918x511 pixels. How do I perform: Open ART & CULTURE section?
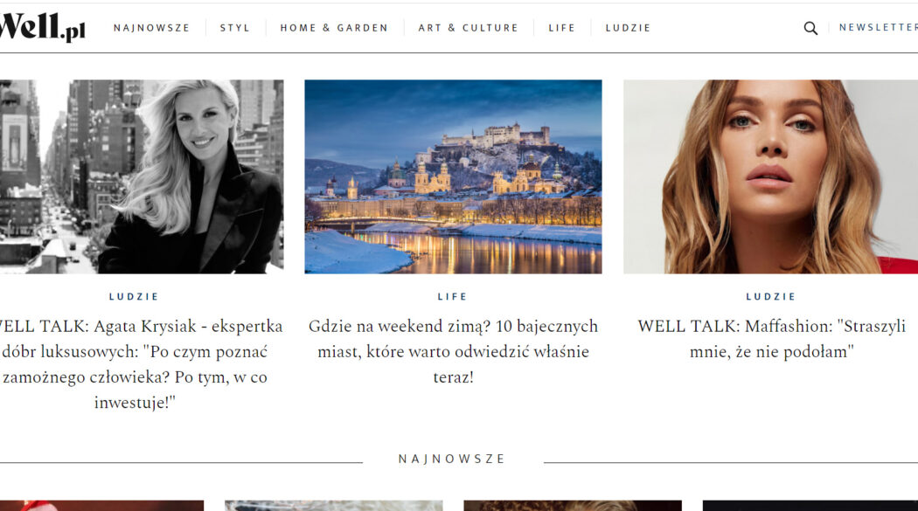point(469,28)
